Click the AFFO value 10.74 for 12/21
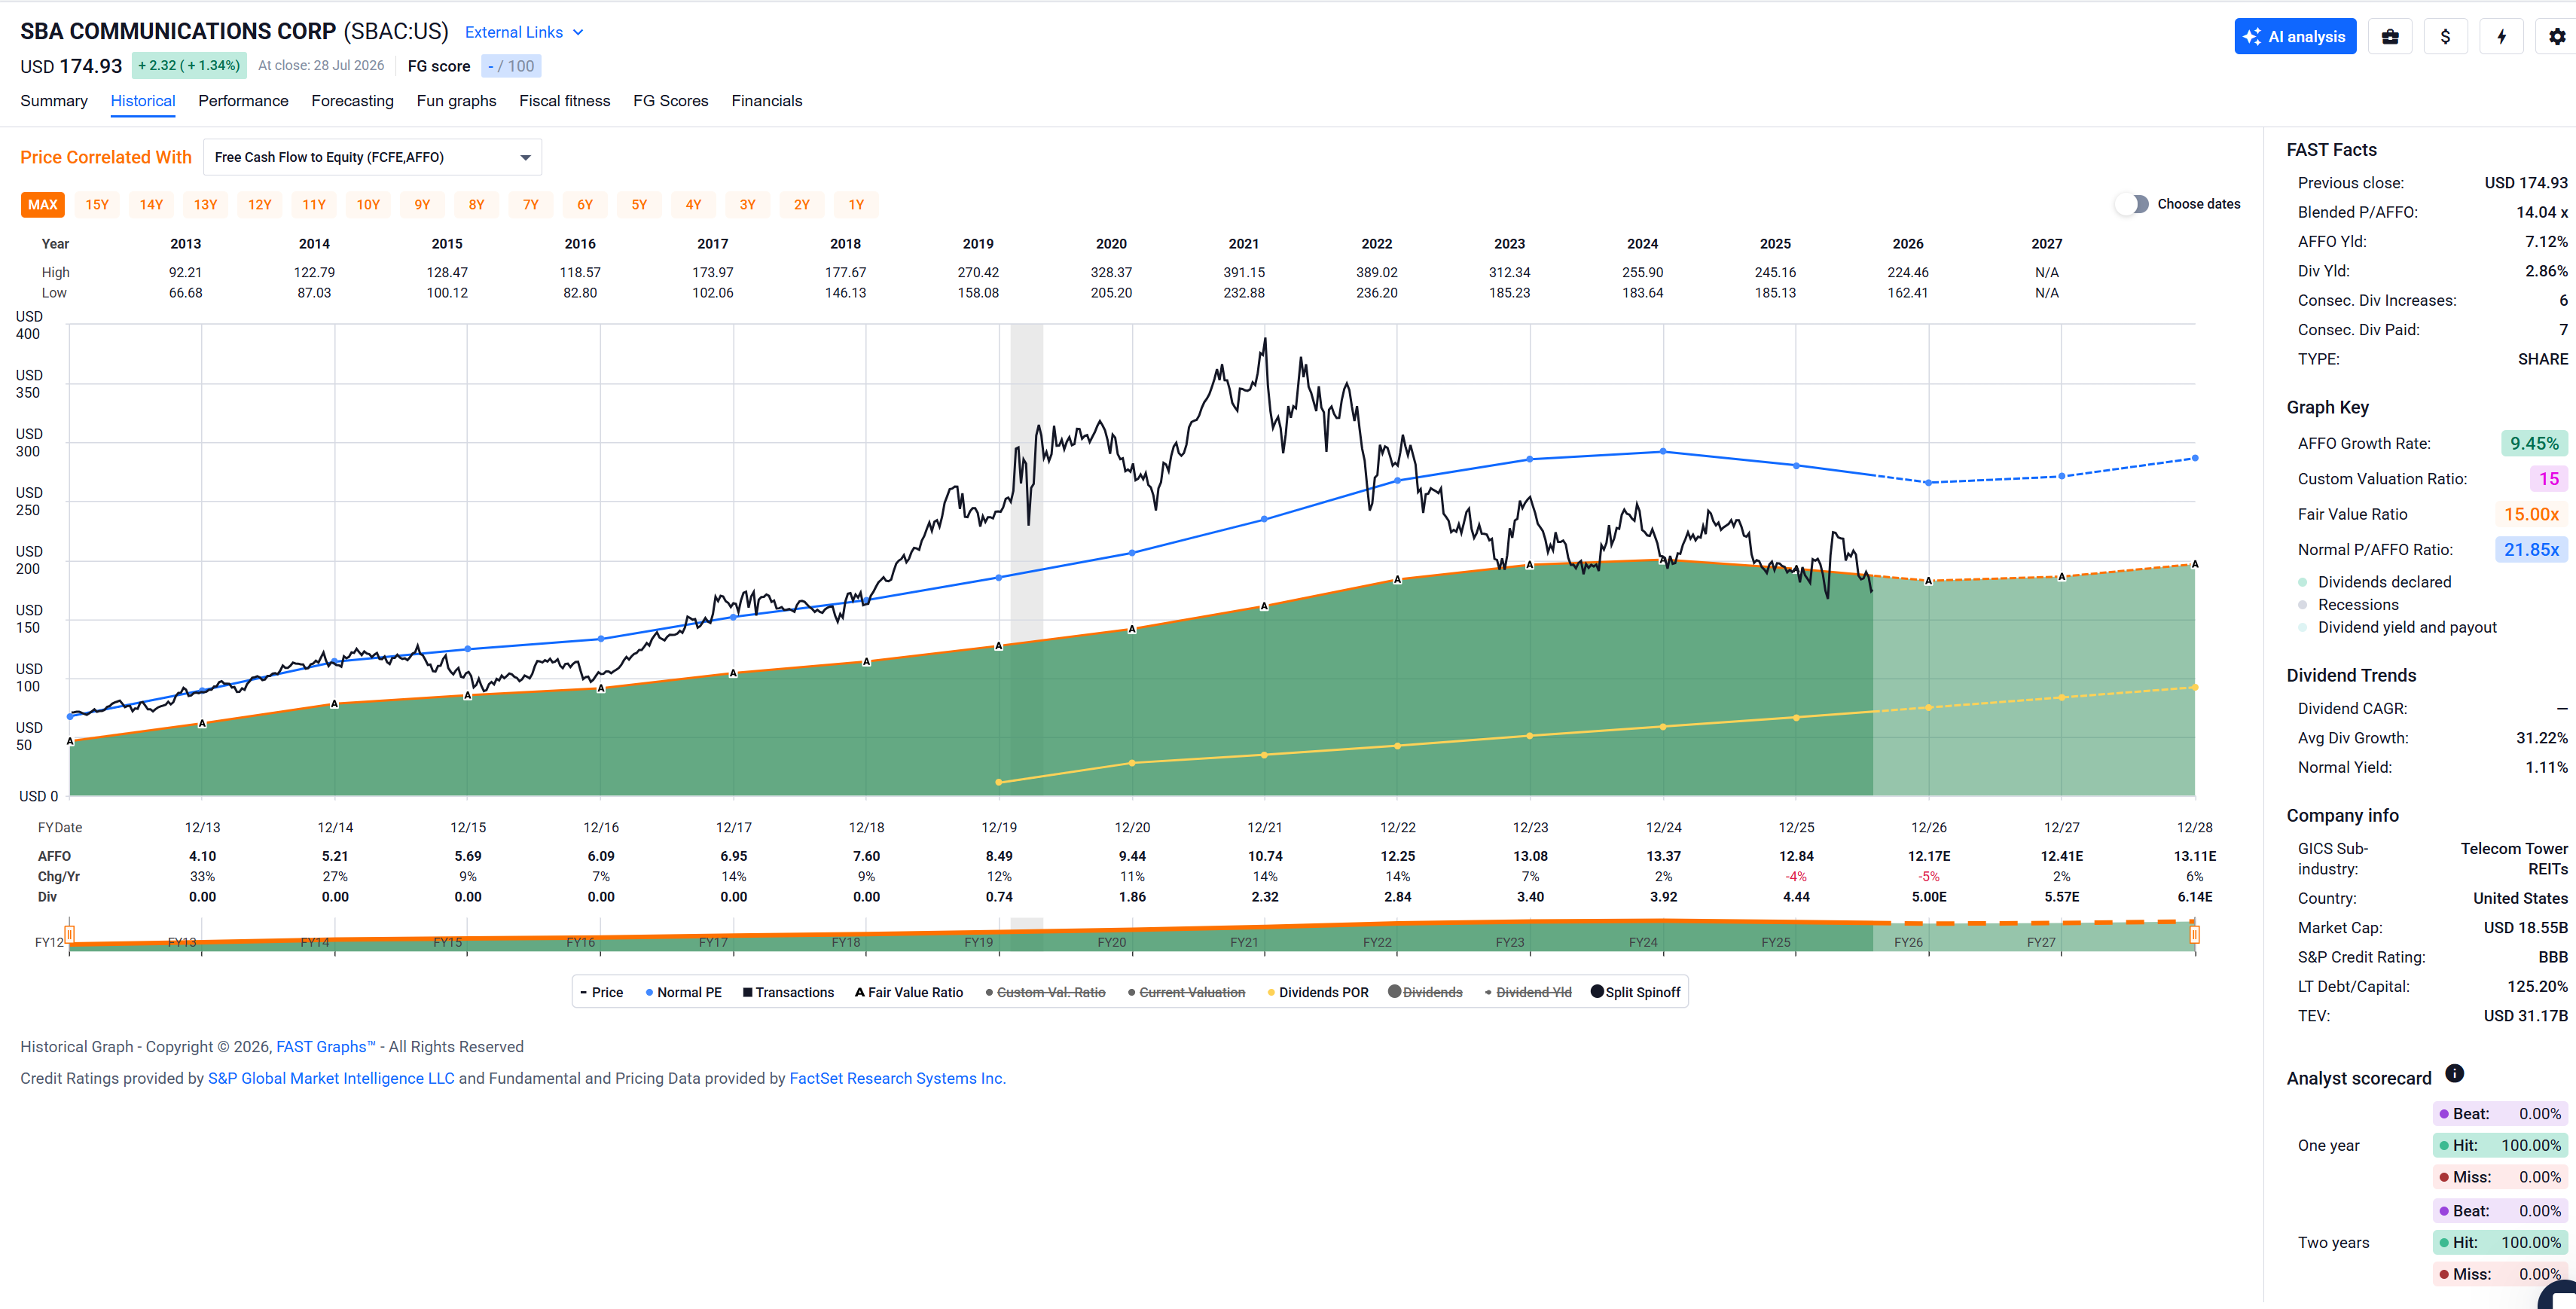 [x=1265, y=856]
